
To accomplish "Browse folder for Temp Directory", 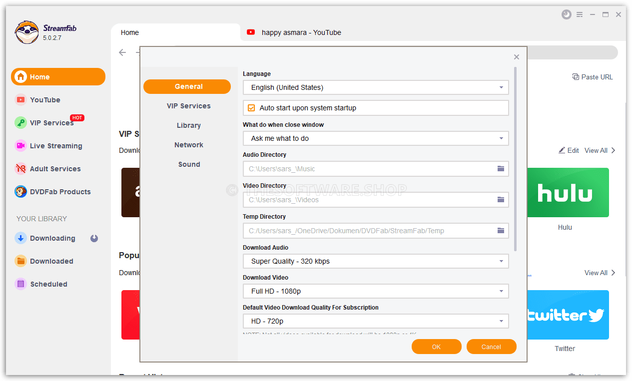I will [x=501, y=231].
